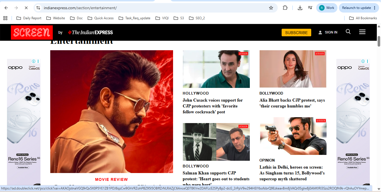381x192 pixels.
Task: Click HOLLYWOOD category above Cusack headline
Action: (196, 93)
